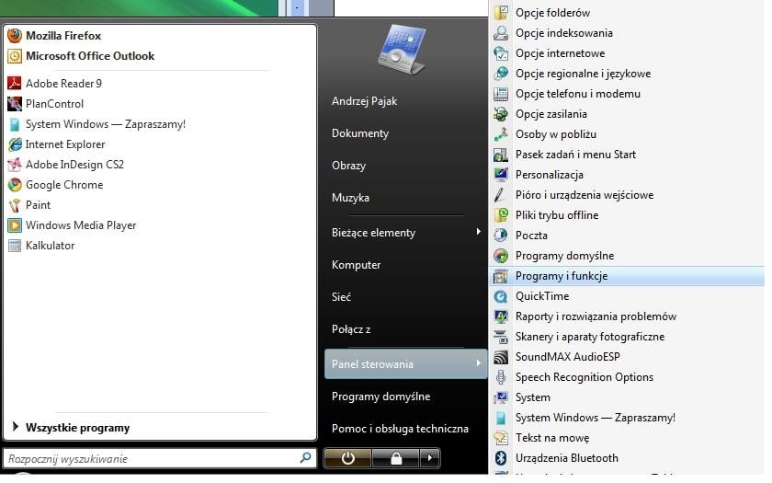Open Dokumenty folder link
The height and width of the screenshot is (483, 772).
coord(360,133)
